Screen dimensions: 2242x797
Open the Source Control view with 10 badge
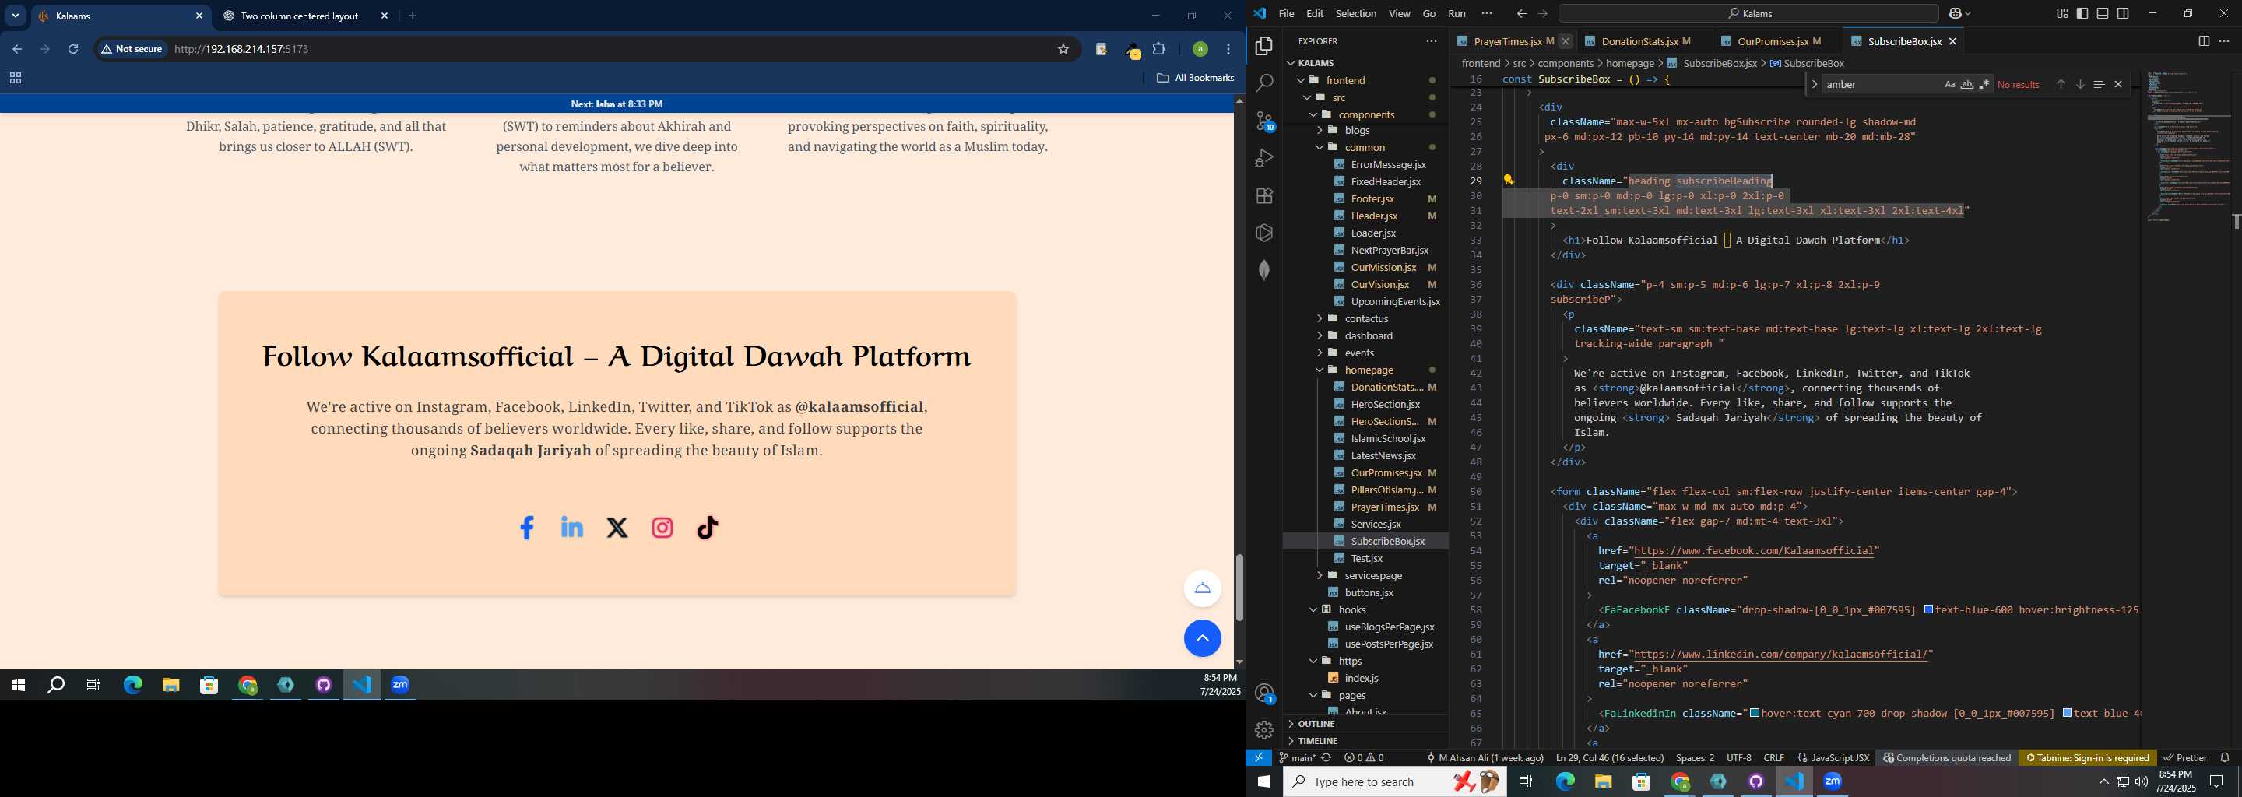coord(1263,121)
